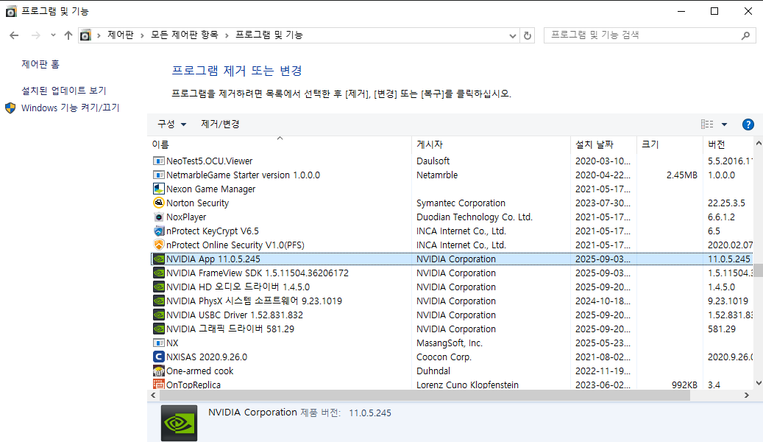The height and width of the screenshot is (442, 763).
Task: Click 모든 제어판 항목 breadcrumb
Action: [x=185, y=35]
